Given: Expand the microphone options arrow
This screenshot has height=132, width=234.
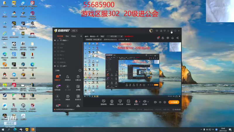Looking at the screenshot, I should coord(140,102).
